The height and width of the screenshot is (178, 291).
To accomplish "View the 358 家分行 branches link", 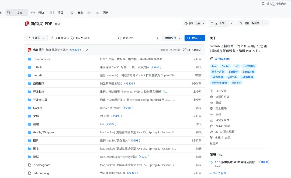I will (60, 38).
